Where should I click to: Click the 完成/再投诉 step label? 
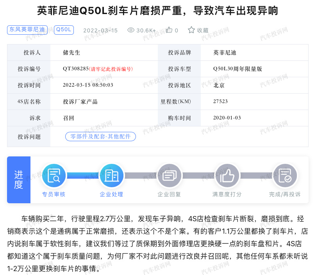pyautogui.click(x=285, y=194)
